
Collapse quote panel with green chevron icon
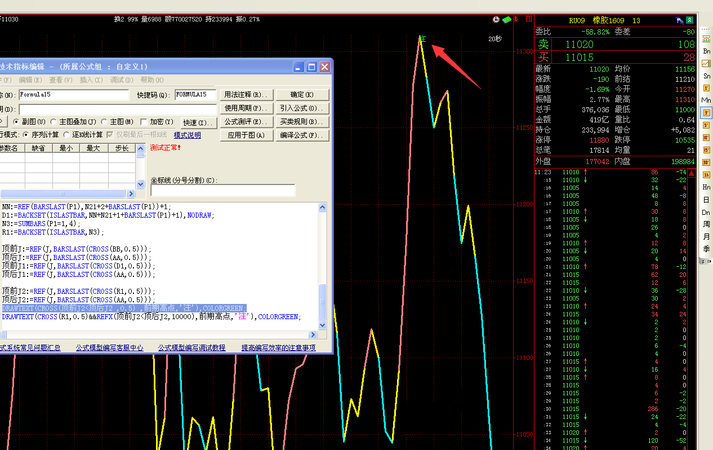[689, 20]
